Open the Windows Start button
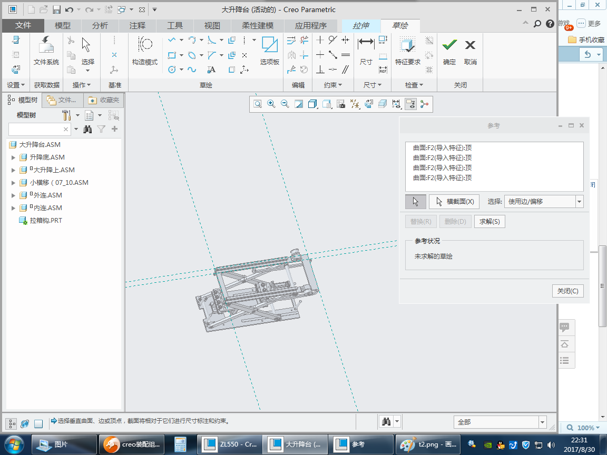607x455 pixels. click(14, 444)
